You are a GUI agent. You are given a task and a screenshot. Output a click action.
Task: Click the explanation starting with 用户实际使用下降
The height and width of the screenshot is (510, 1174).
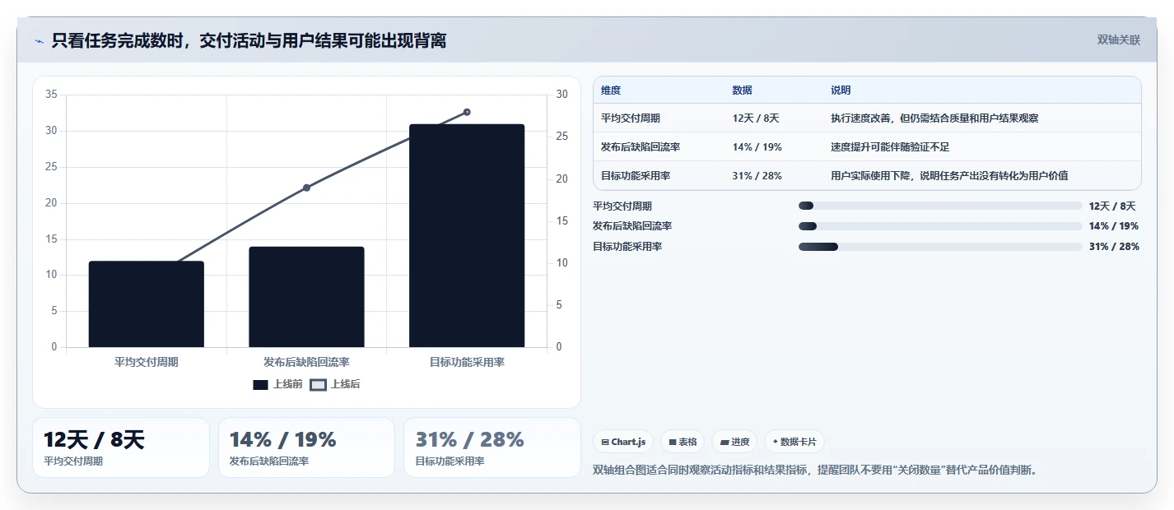(949, 175)
